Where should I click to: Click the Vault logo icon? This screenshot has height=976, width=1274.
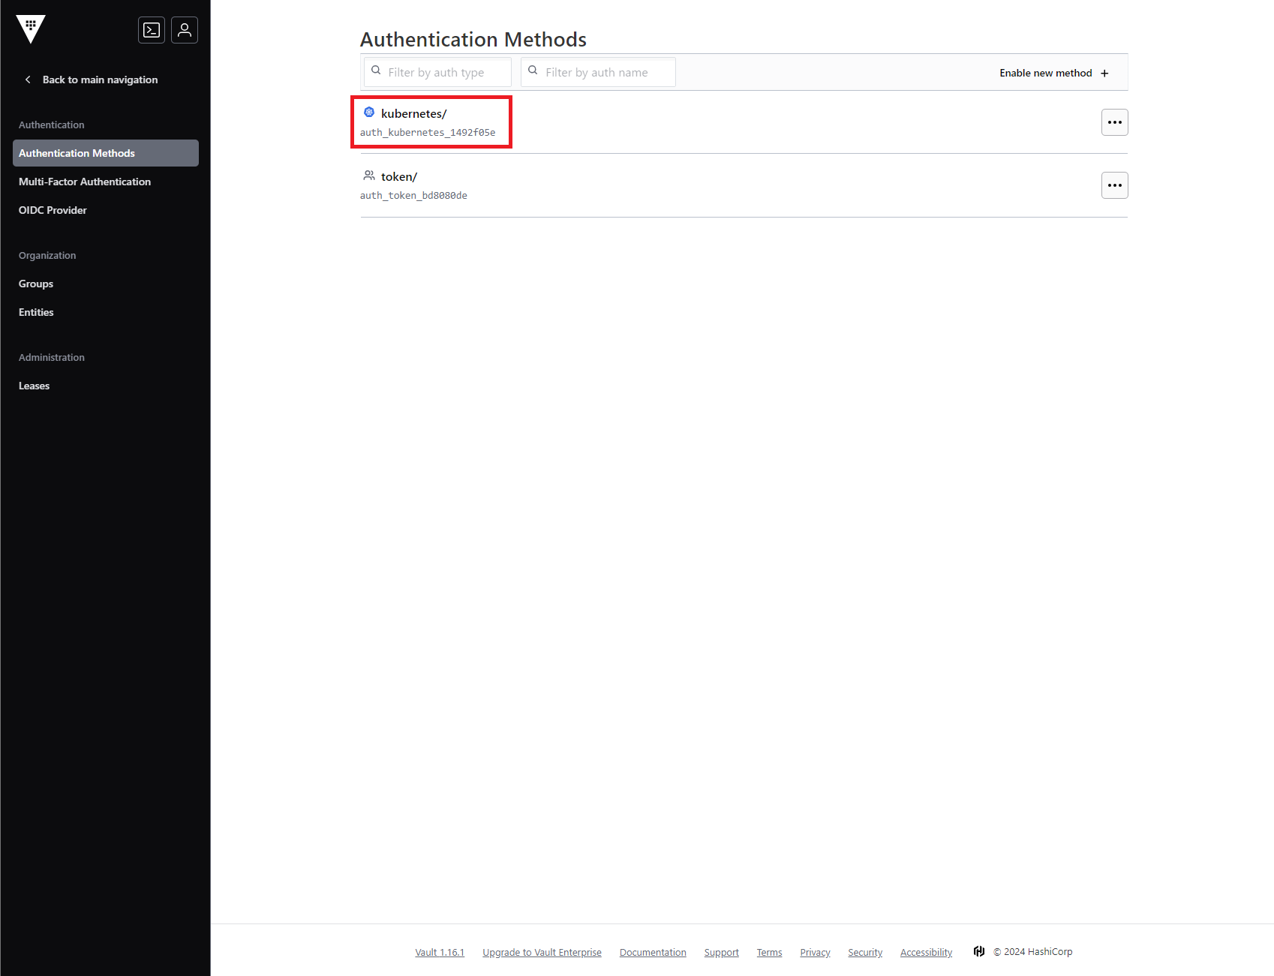coord(31,29)
